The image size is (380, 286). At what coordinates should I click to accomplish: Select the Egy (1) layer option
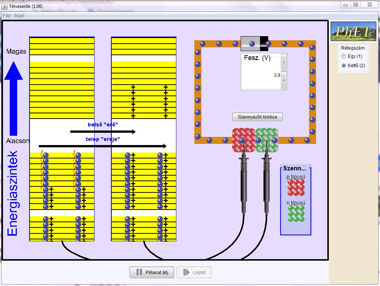point(344,56)
